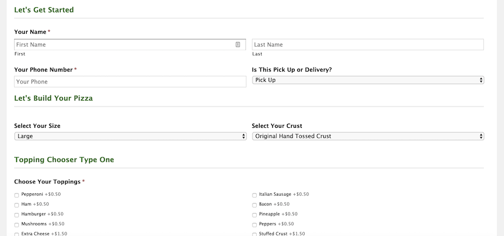Screen dimensions: 504x236
Task: Click the Let's Get Started heading
Action: click(44, 10)
